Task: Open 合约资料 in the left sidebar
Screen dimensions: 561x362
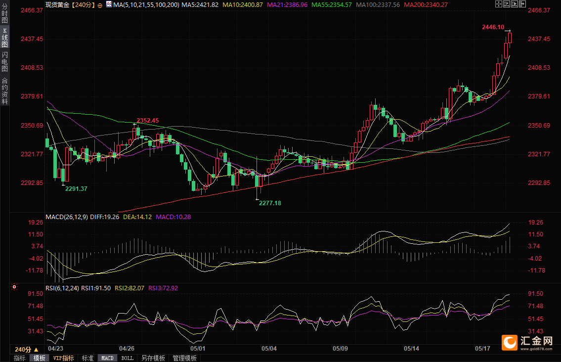Action: (x=5, y=90)
